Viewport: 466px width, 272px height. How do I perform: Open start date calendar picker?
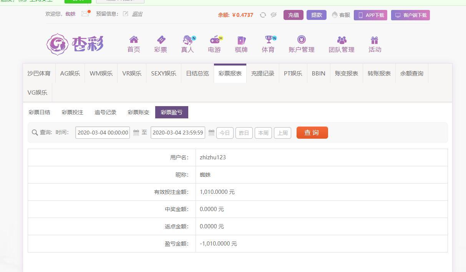tap(136, 133)
